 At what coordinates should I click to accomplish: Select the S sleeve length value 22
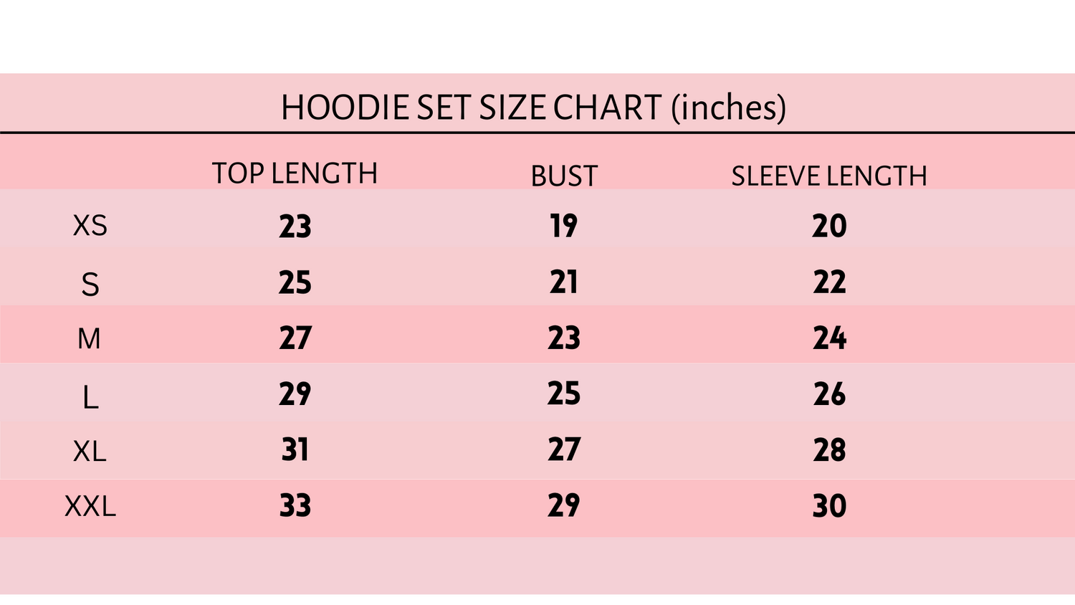(829, 282)
